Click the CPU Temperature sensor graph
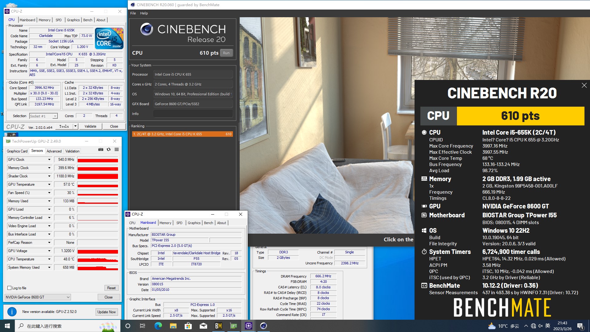The width and height of the screenshot is (590, 332). pos(98,259)
